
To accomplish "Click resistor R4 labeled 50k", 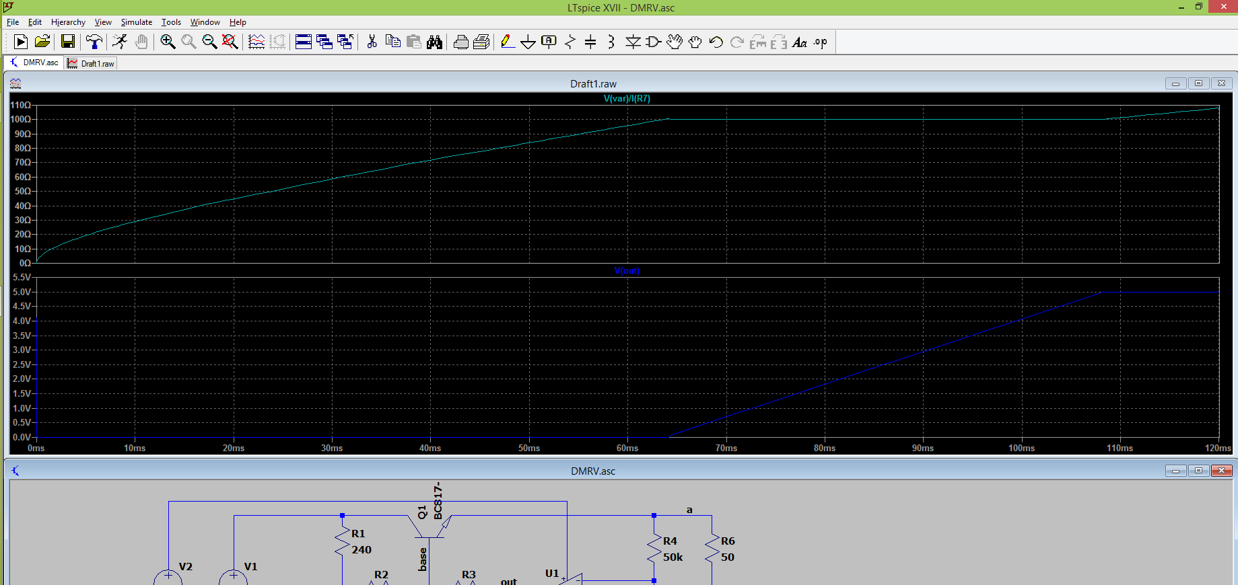I will 654,549.
